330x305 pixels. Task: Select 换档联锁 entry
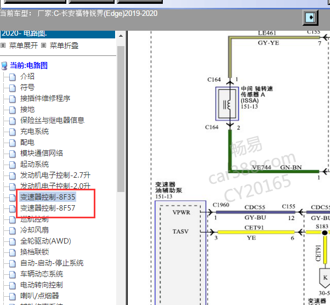(35, 252)
